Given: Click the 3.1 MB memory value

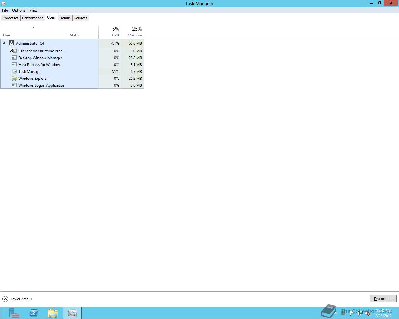Looking at the screenshot, I should point(136,65).
